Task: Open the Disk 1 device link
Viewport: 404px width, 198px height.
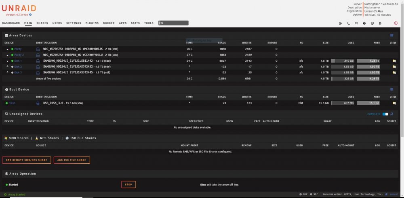Action: tap(18, 61)
